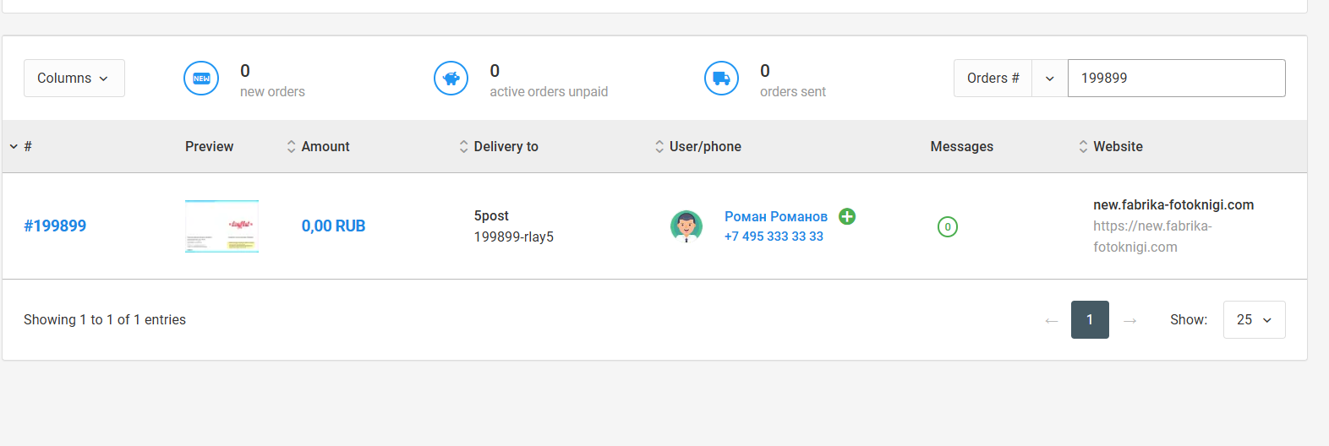Select page 1 in pagination
This screenshot has height=446, width=1329.
pos(1090,319)
